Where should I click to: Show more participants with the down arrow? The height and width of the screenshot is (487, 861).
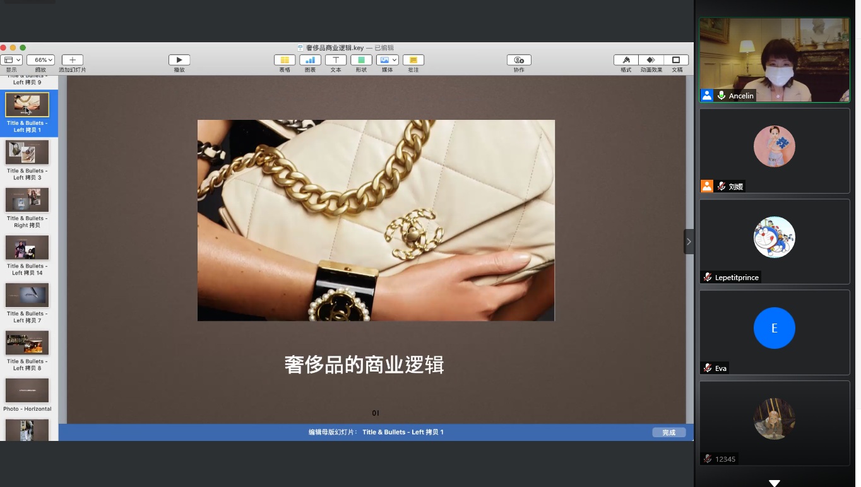775,483
